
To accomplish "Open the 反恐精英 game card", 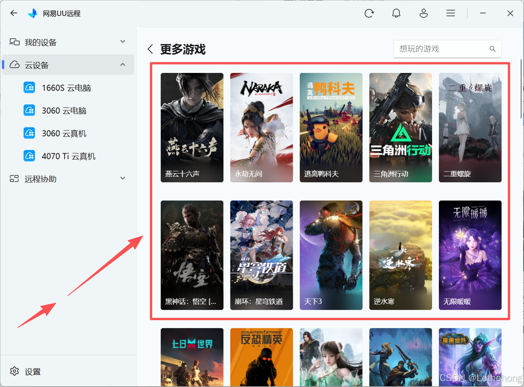I will [x=262, y=358].
